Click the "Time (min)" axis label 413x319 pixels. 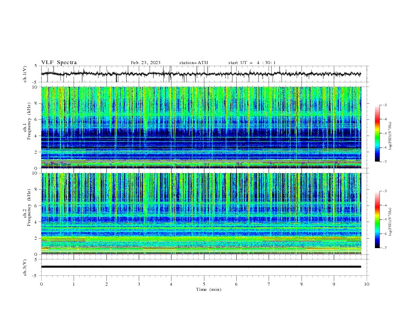(x=209, y=289)
